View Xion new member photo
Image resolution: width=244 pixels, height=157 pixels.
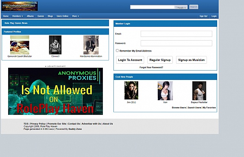coord(165,91)
